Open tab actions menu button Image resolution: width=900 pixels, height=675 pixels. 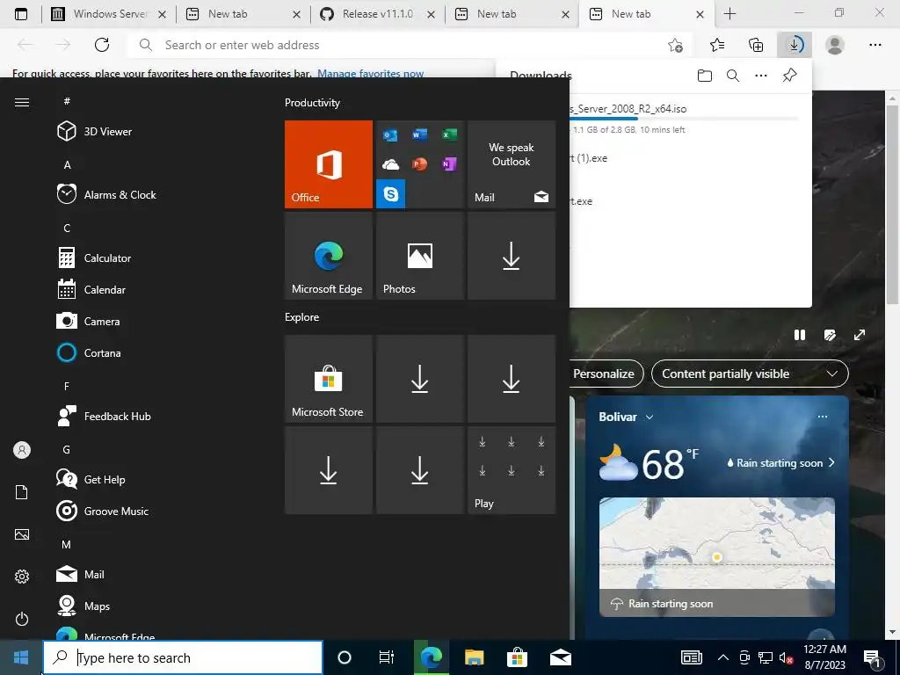(21, 14)
